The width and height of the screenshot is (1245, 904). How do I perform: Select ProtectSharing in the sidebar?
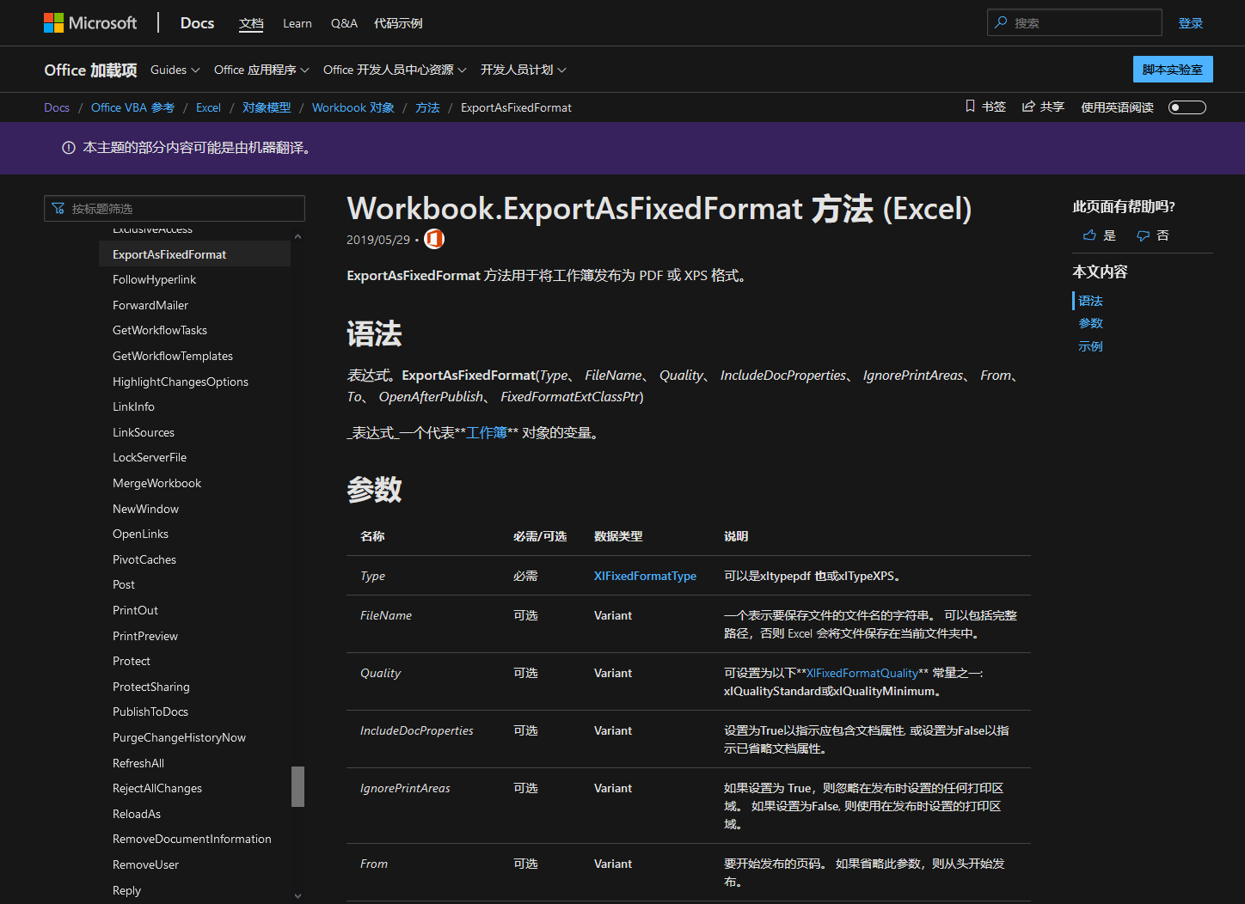pos(151,687)
